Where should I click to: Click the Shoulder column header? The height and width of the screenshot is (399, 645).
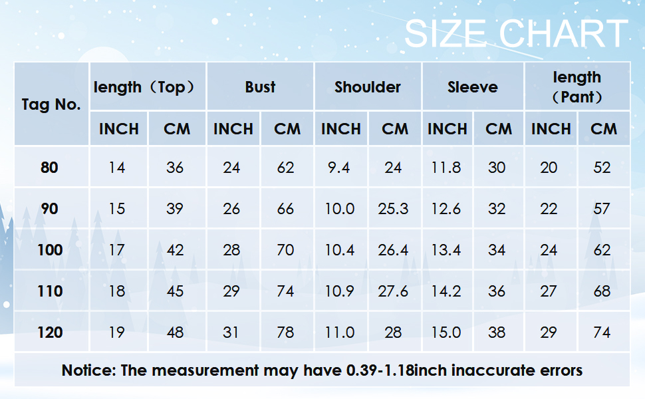(x=368, y=87)
